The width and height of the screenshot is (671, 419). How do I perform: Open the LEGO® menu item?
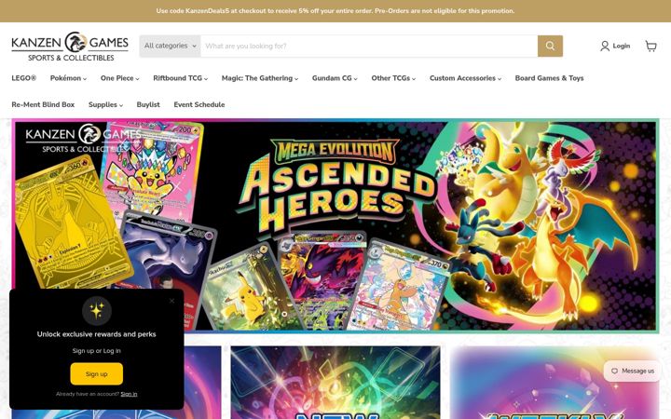[24, 78]
